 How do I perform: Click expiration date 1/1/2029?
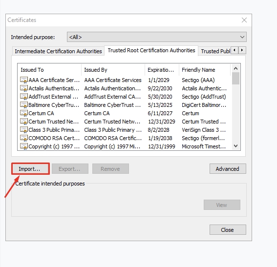coord(159,80)
